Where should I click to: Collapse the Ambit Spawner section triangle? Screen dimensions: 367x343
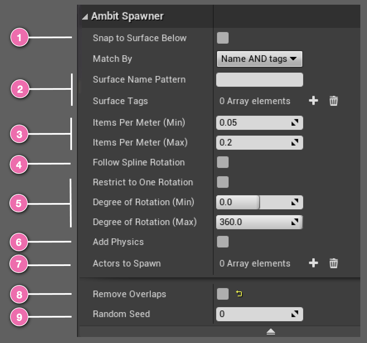[85, 17]
